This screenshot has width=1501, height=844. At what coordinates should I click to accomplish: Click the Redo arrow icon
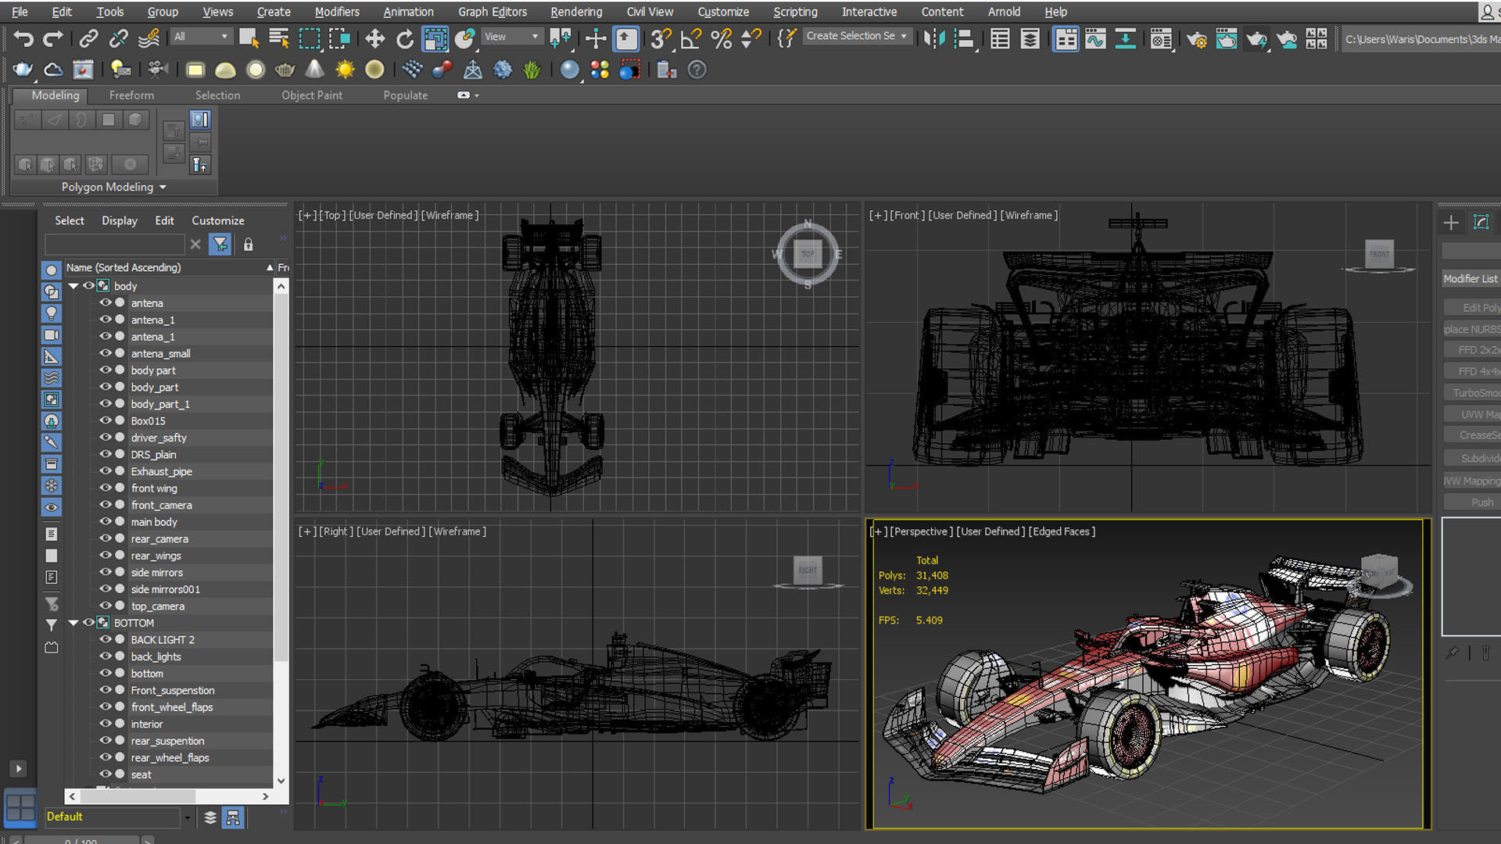tap(53, 38)
